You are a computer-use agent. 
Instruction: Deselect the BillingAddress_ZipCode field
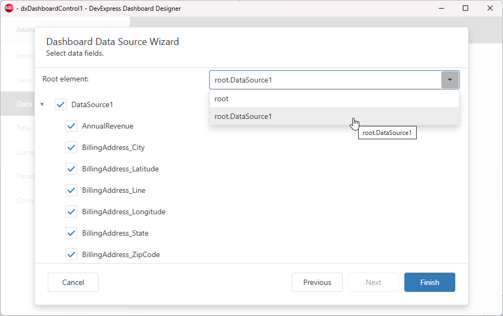point(71,254)
